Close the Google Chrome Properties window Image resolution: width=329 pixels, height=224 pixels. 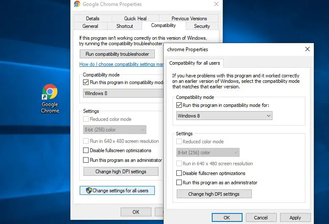point(216,4)
